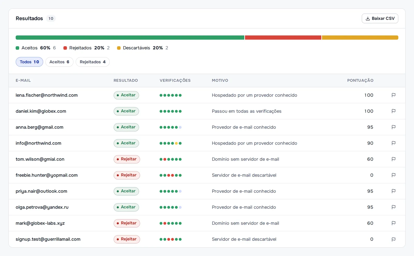Click the Rejeitados 20% legend entry
The image size is (414, 256).
coord(86,48)
